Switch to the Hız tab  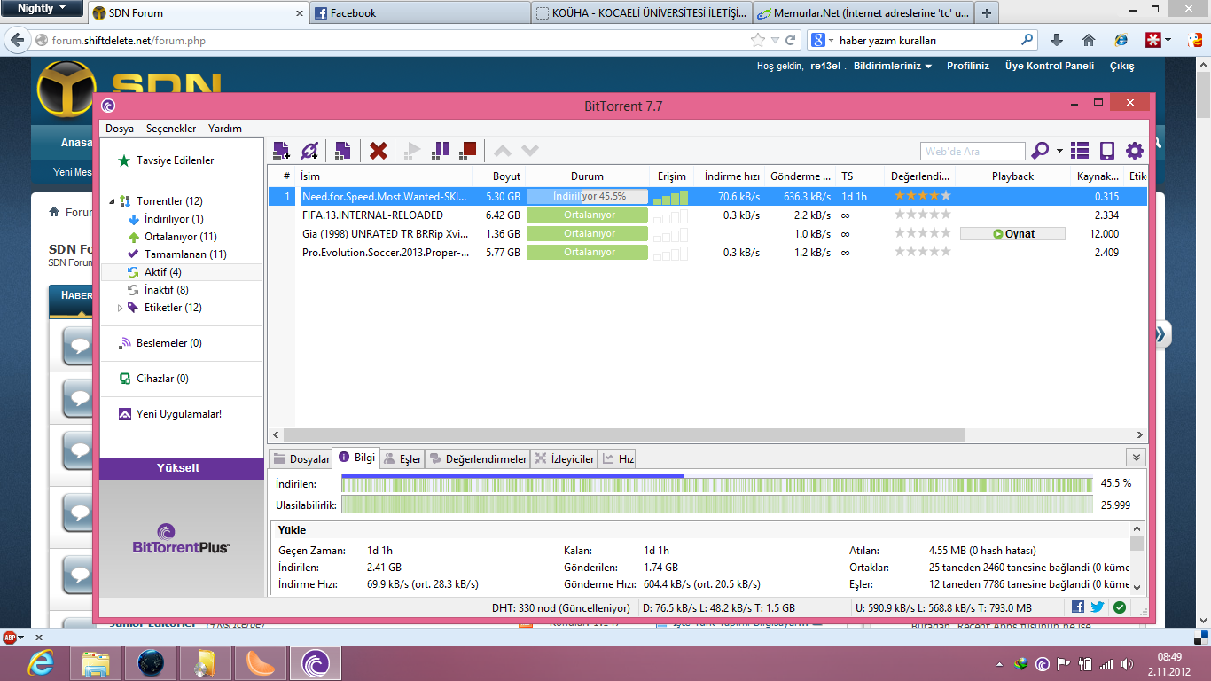[x=618, y=459]
